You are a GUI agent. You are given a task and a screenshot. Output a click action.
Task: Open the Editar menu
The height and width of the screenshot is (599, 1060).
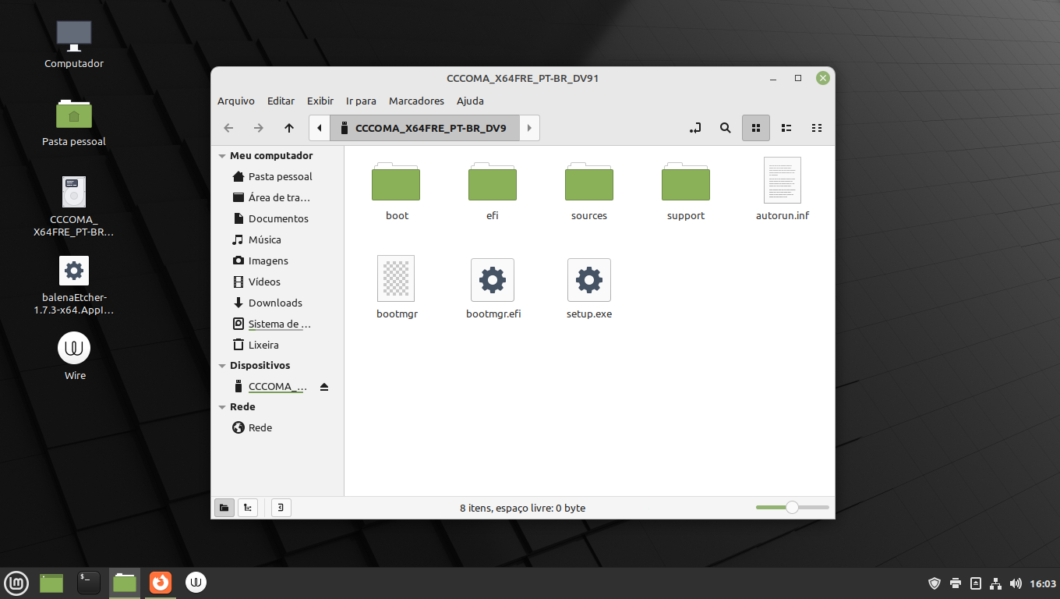pyautogui.click(x=281, y=101)
